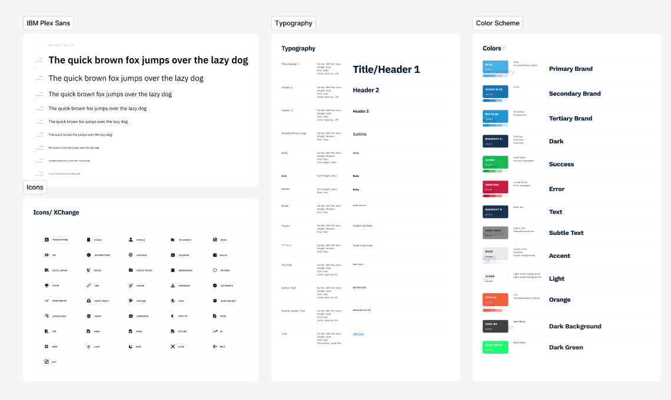The width and height of the screenshot is (671, 400).
Task: Click the "Header 3" sample text
Action: point(361,112)
